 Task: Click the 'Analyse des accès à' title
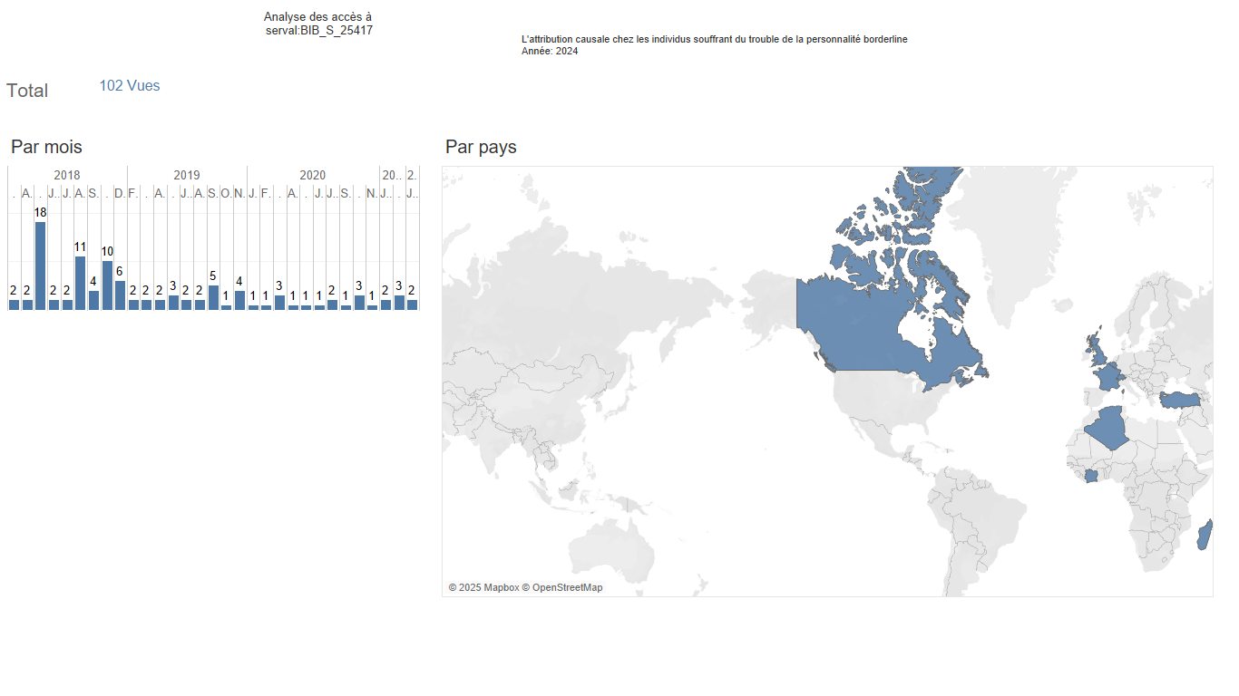pyautogui.click(x=317, y=17)
